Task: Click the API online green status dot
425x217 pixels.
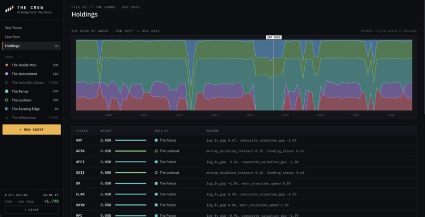Action: click(x=6, y=195)
